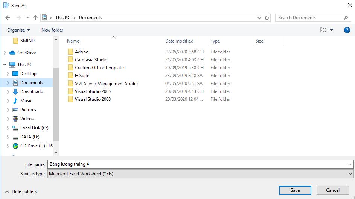Create a New folder

click(52, 30)
